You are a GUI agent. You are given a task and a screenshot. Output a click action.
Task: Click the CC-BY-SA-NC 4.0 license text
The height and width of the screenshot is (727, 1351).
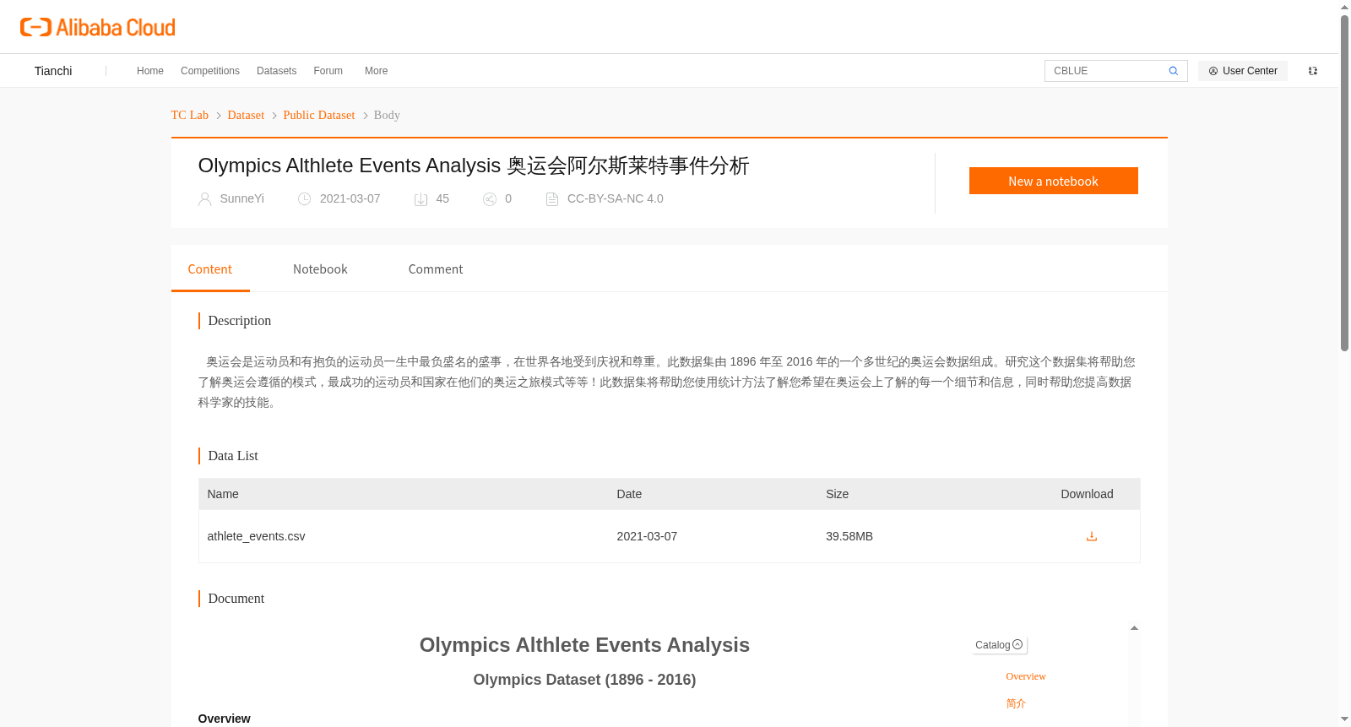pos(615,198)
